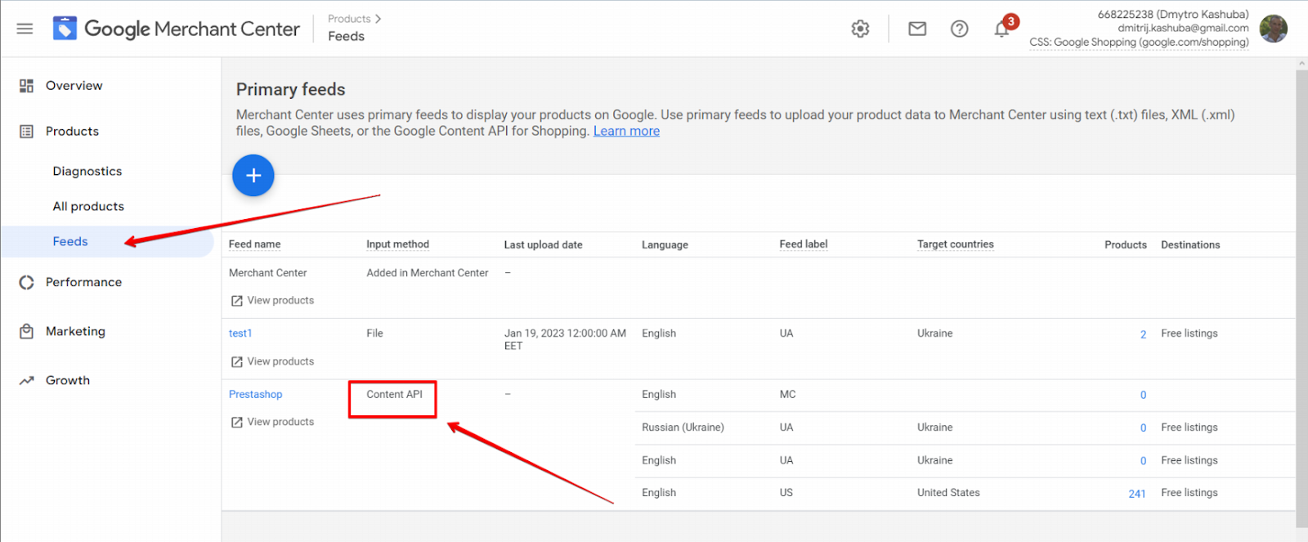Image resolution: width=1308 pixels, height=542 pixels.
Task: Open the help question mark icon
Action: tap(960, 29)
